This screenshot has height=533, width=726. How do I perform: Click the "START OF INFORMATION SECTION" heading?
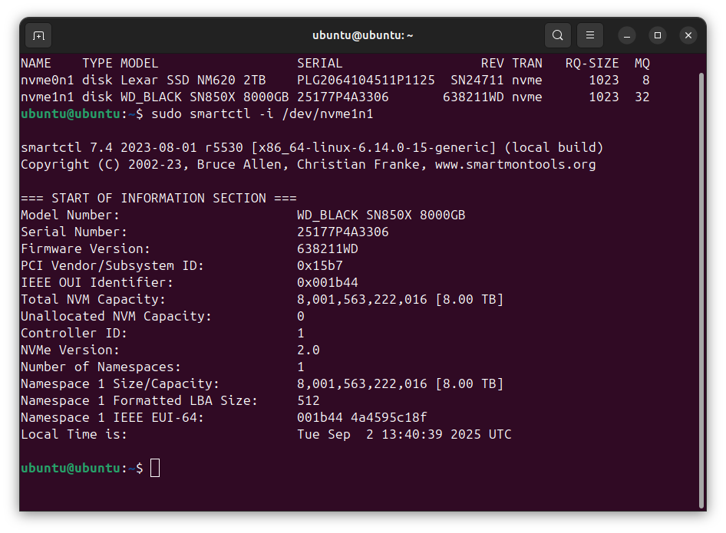click(158, 198)
